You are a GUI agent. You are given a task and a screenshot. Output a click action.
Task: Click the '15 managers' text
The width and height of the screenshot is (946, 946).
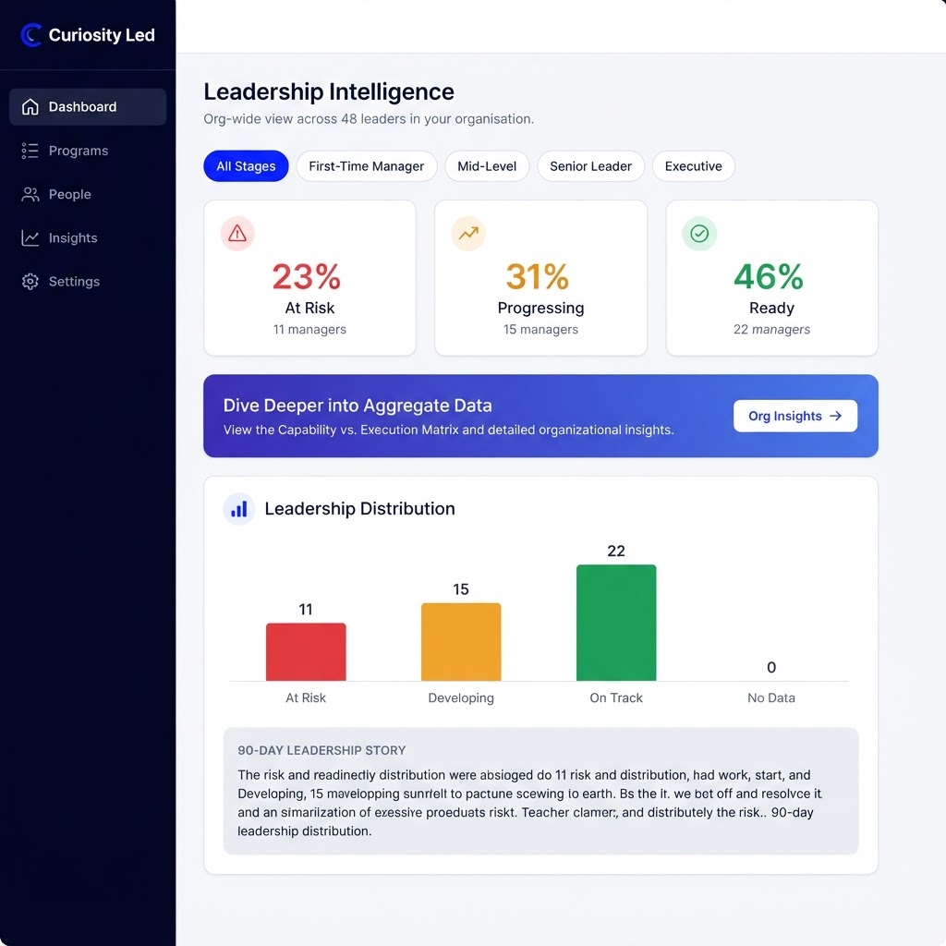tap(540, 330)
